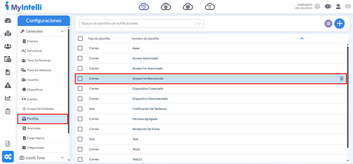Image resolution: width=353 pixels, height=164 pixels.
Task: Open Usuarios in the settings menu
Action: tap(33, 80)
